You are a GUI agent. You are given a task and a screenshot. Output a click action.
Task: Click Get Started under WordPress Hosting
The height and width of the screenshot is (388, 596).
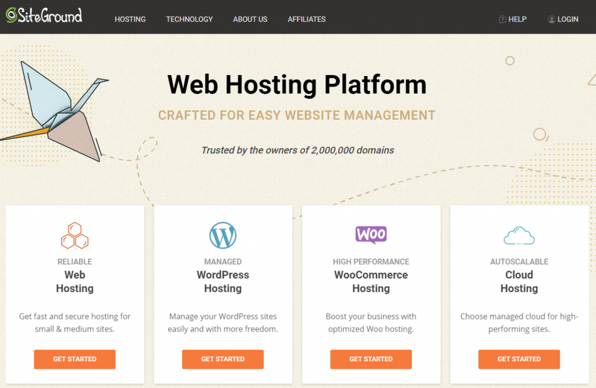point(223,359)
